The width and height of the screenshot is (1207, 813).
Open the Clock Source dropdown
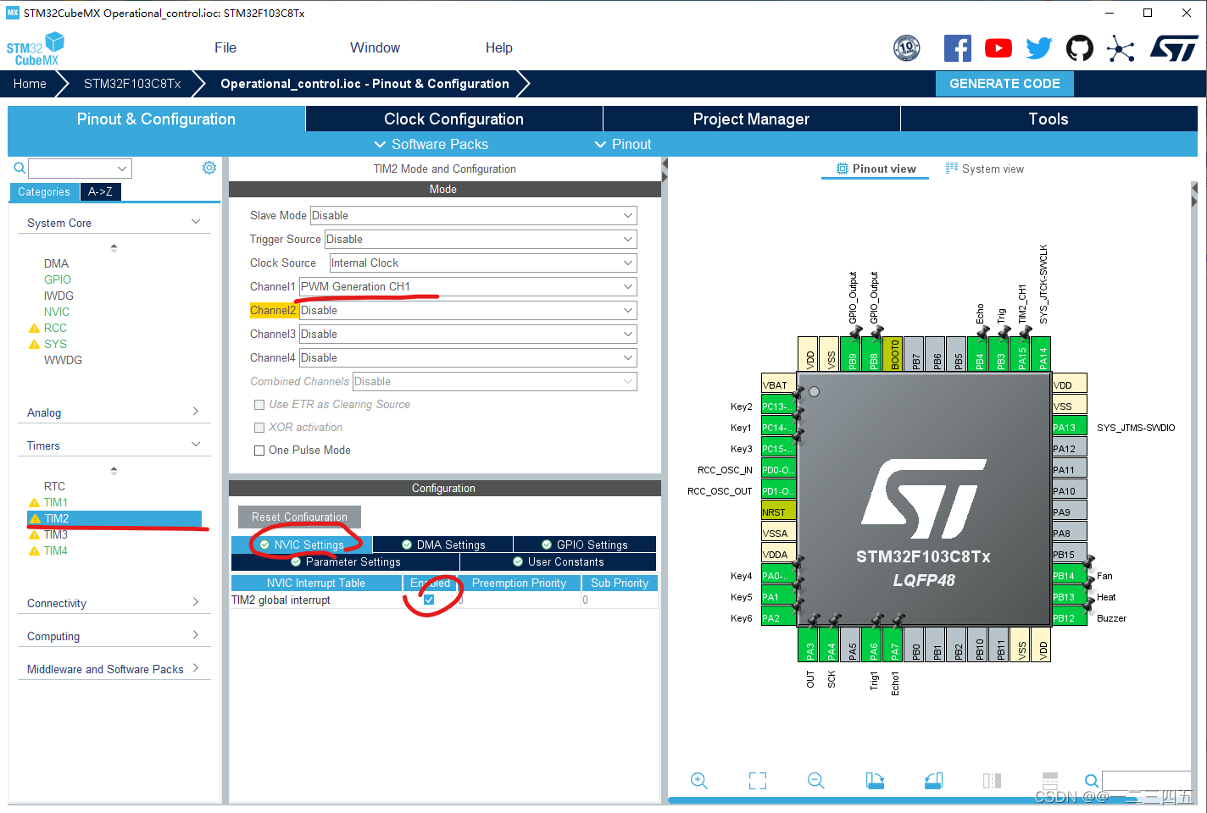(483, 263)
